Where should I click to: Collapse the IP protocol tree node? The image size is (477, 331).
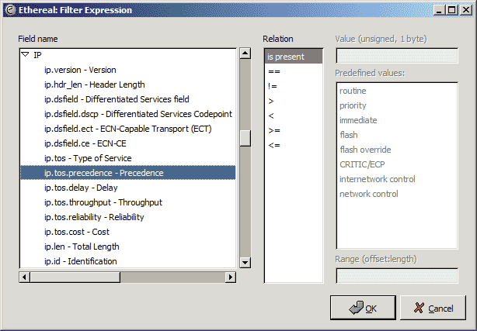26,55
